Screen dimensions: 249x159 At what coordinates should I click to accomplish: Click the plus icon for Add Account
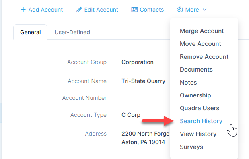[23, 10]
